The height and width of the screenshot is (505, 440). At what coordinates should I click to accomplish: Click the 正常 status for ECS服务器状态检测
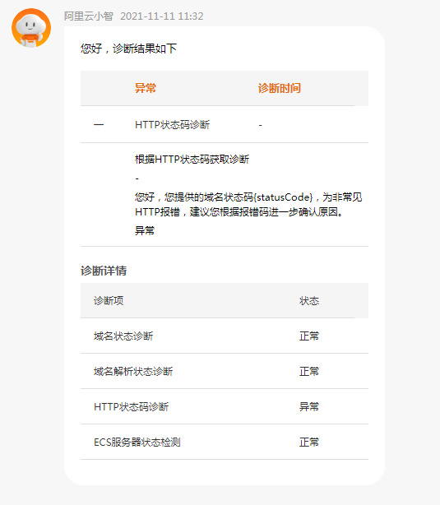(x=309, y=442)
